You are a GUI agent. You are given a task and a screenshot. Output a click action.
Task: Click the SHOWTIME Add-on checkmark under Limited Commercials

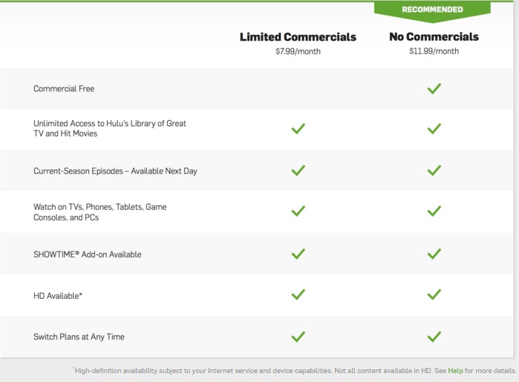pyautogui.click(x=298, y=254)
